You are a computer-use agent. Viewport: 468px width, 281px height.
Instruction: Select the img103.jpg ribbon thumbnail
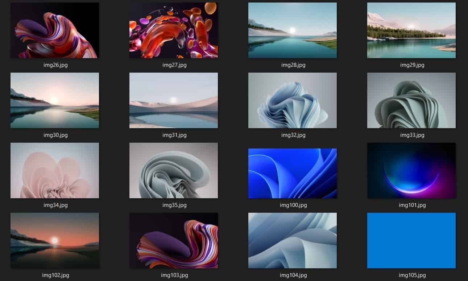(174, 240)
